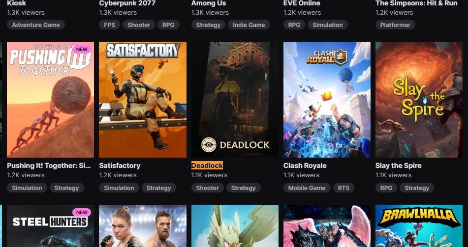Click the Adventure Game tag under Kiosk

pyautogui.click(x=36, y=25)
